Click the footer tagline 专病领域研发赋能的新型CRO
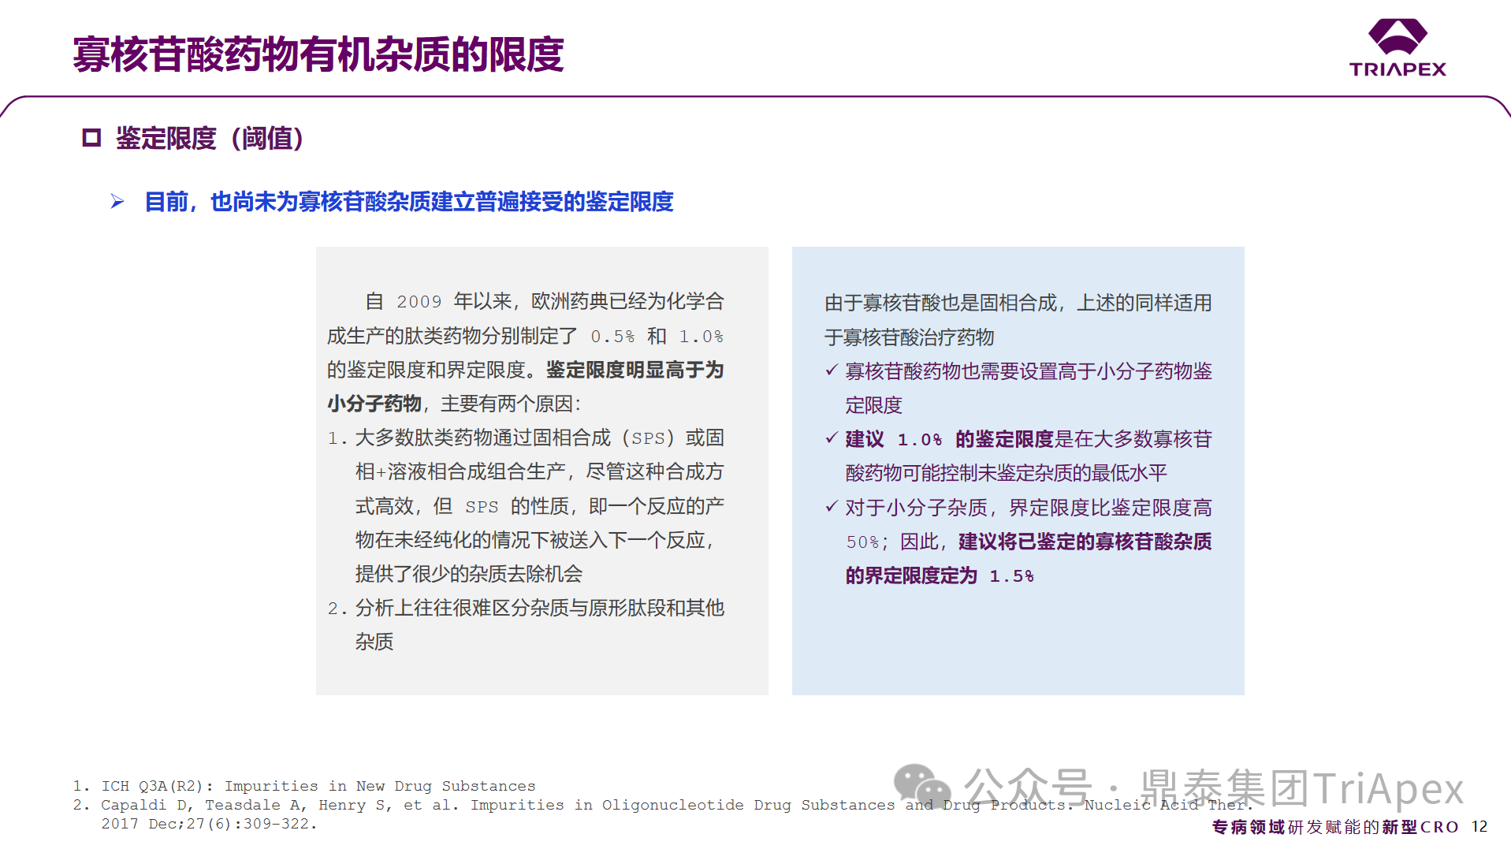The height and width of the screenshot is (849, 1511). click(1334, 827)
